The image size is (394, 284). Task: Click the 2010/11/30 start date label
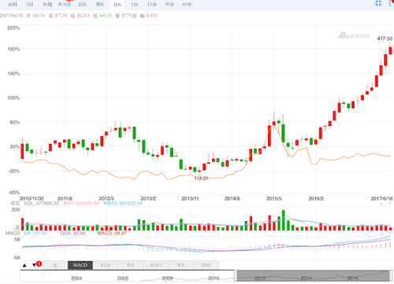[x=32, y=198]
